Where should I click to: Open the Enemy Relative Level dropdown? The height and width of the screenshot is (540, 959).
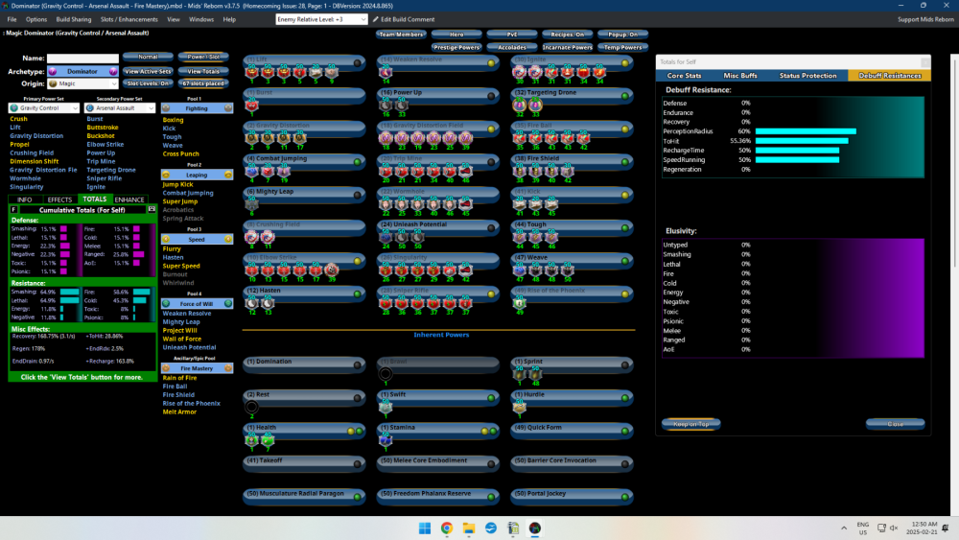[321, 19]
